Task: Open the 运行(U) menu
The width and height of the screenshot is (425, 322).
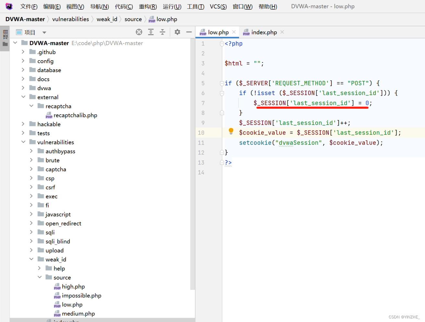Action: click(172, 6)
